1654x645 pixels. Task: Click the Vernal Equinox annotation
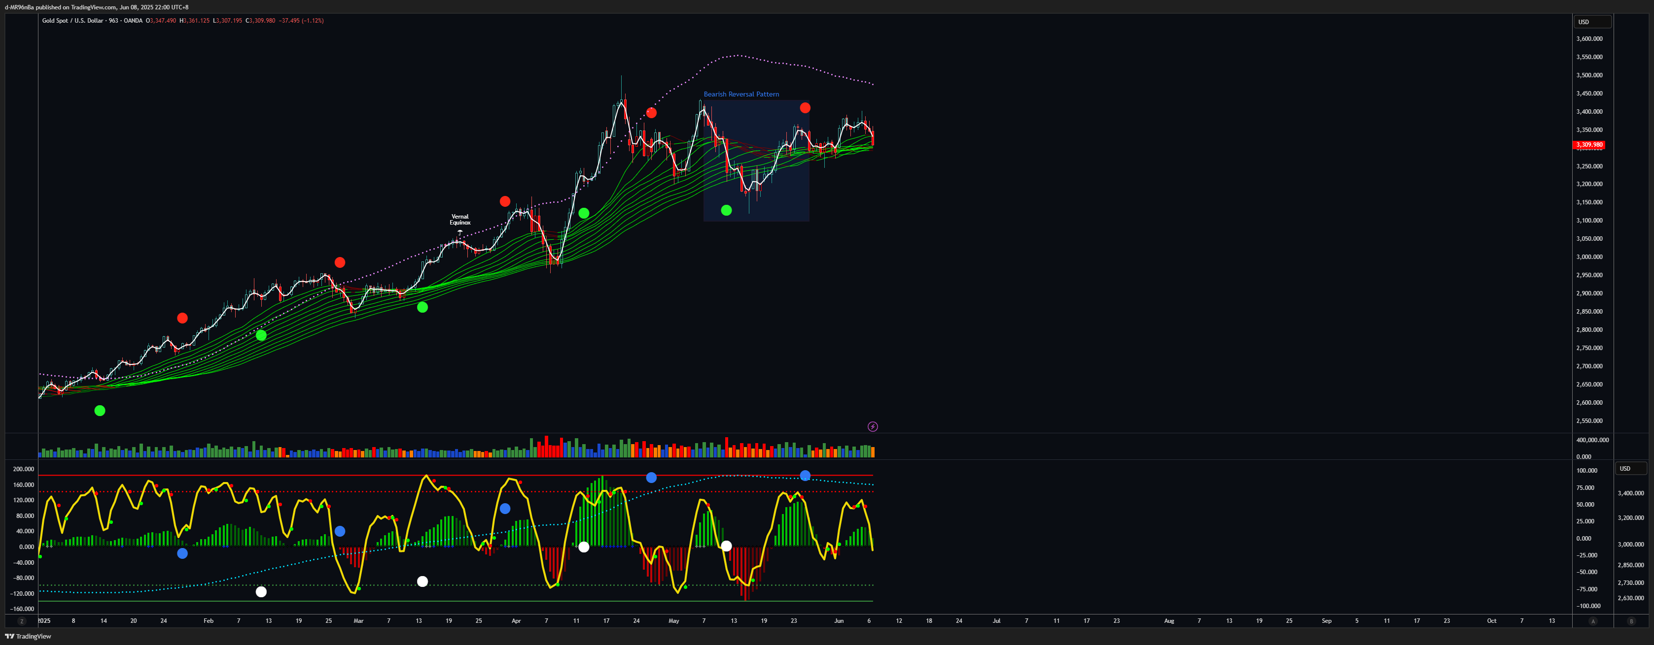click(460, 219)
